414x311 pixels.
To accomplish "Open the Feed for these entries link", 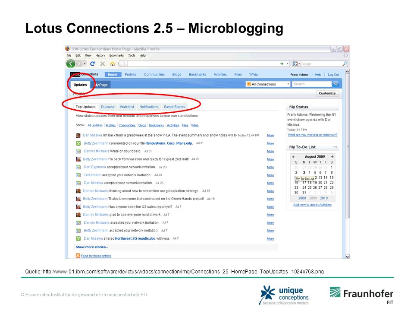I will pyautogui.click(x=96, y=256).
